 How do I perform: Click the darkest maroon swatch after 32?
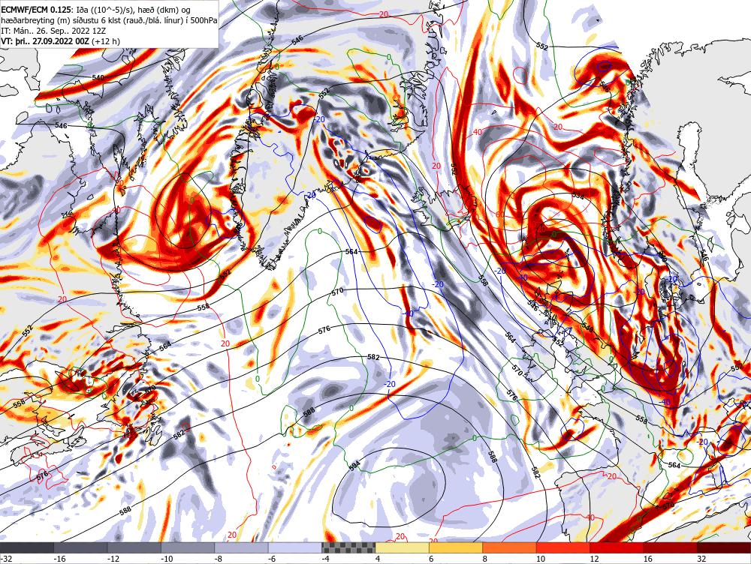coord(724,547)
